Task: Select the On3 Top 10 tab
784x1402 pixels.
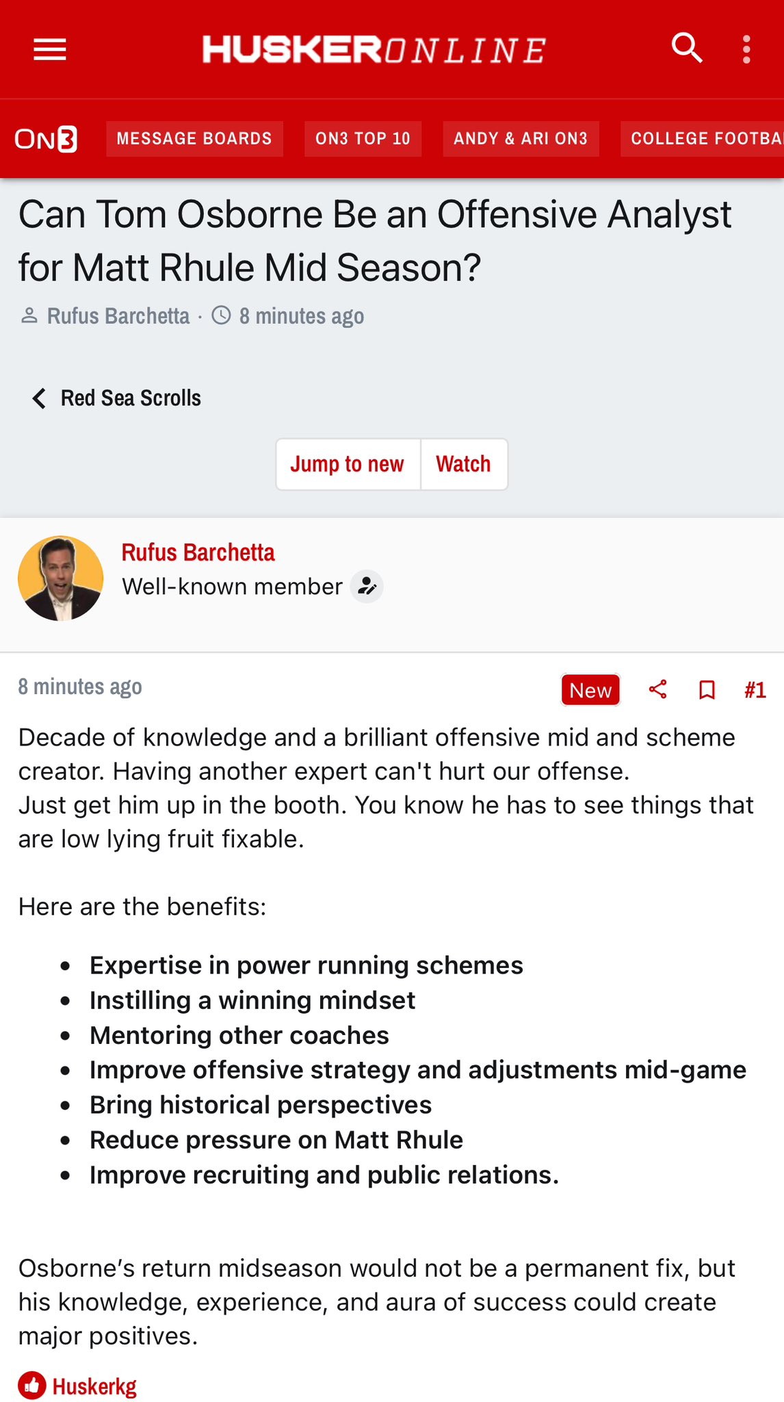Action: point(363,139)
